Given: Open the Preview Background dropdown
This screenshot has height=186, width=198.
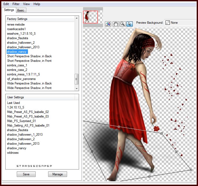Looking at the screenshot, I should [181, 23].
